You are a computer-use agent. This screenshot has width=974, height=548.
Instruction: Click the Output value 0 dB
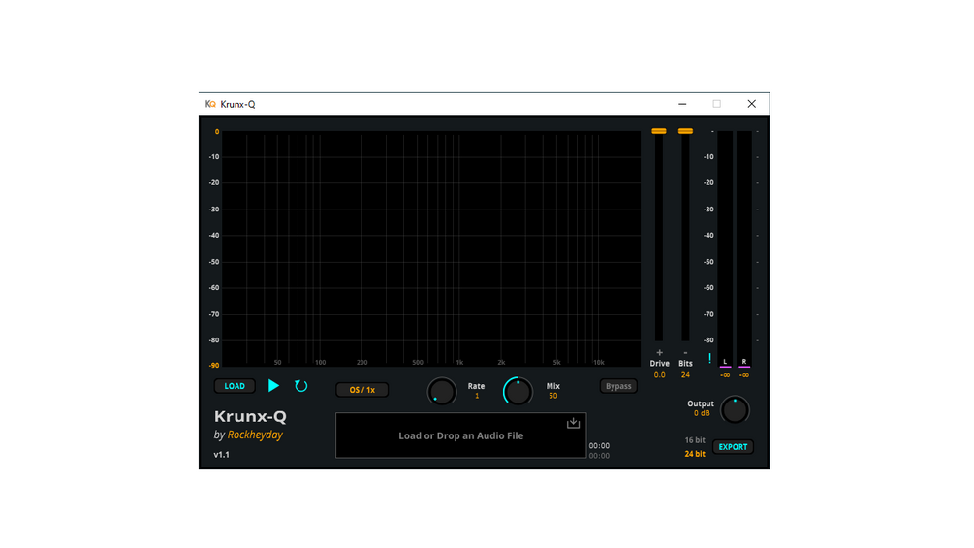click(702, 413)
